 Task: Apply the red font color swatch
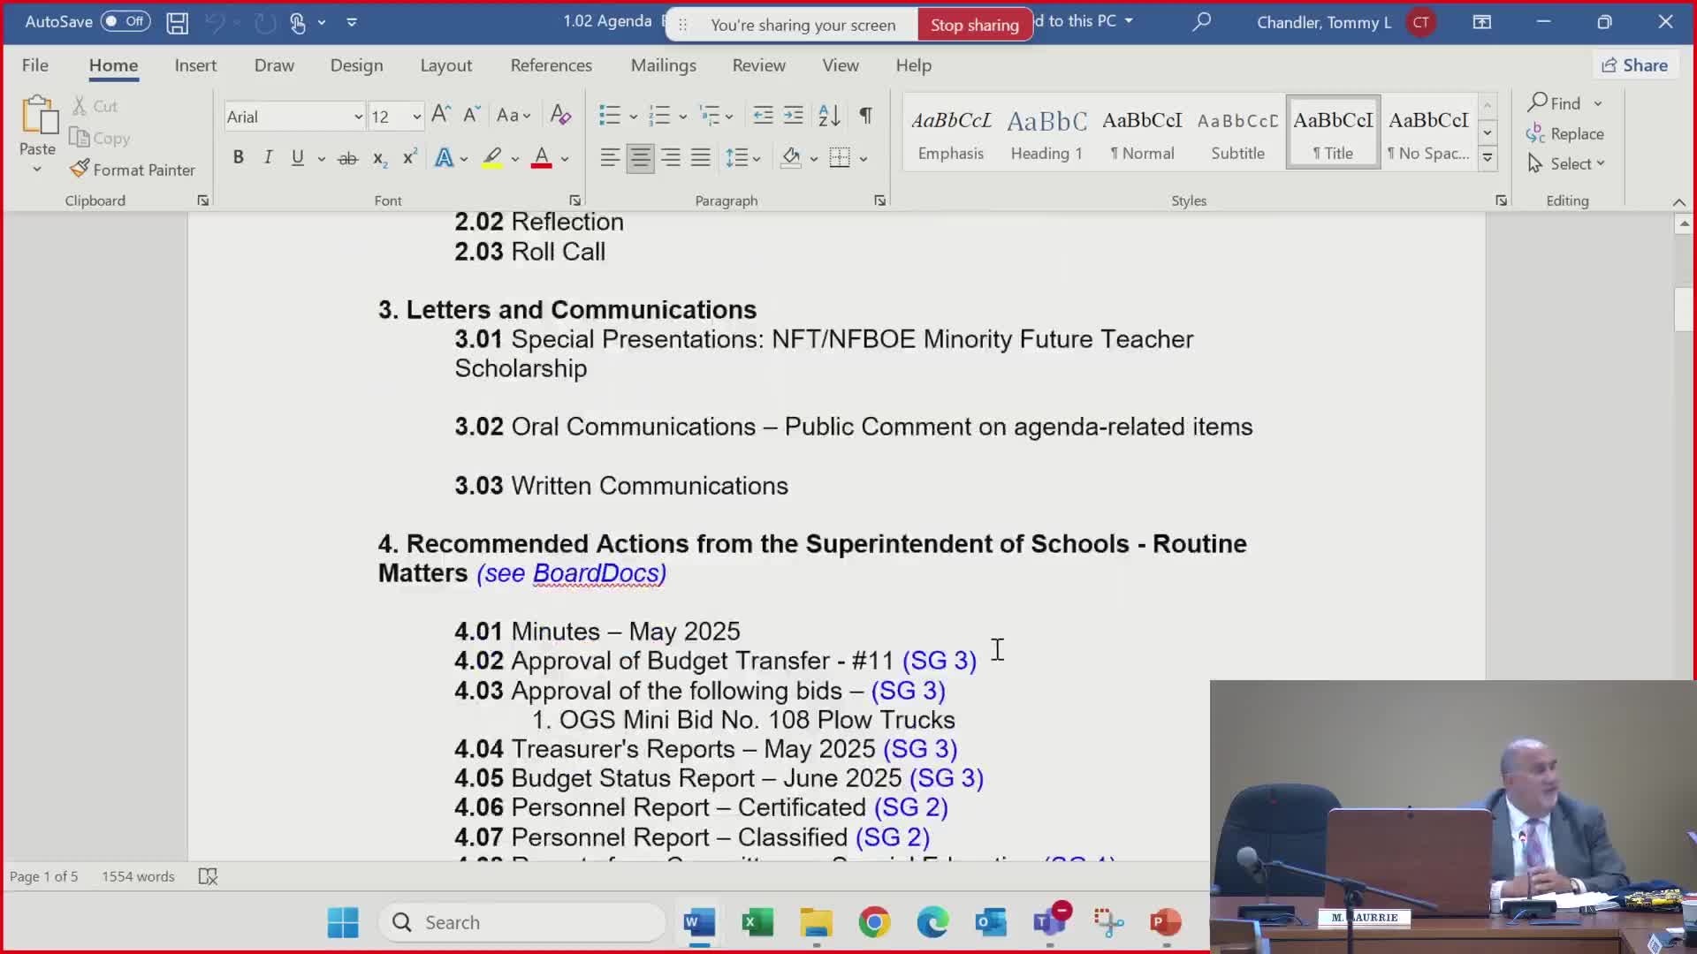tap(542, 158)
